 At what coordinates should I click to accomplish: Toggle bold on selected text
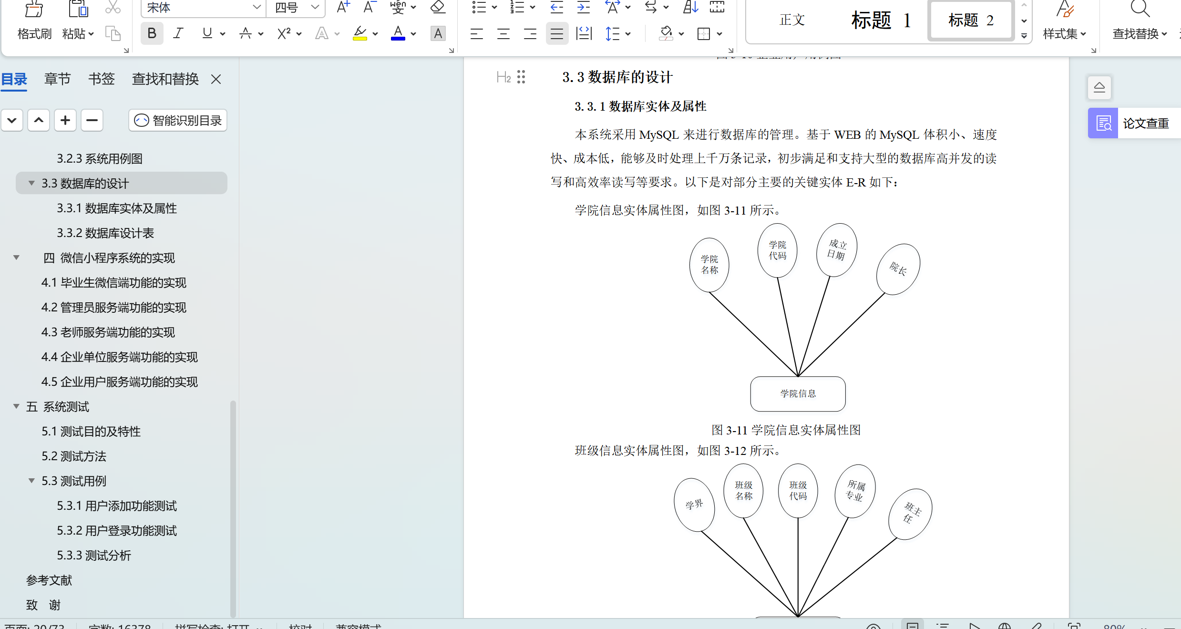[152, 33]
